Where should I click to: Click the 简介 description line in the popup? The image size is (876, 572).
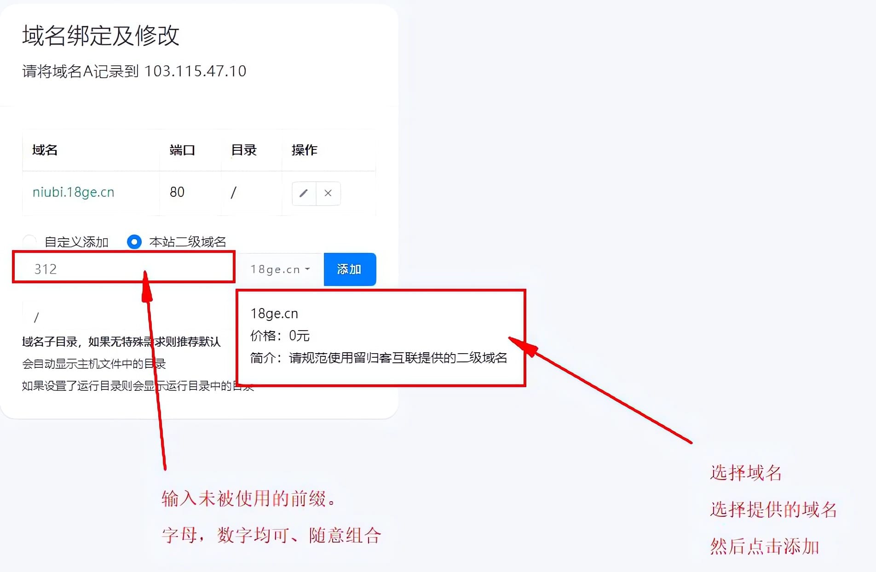pyautogui.click(x=378, y=358)
